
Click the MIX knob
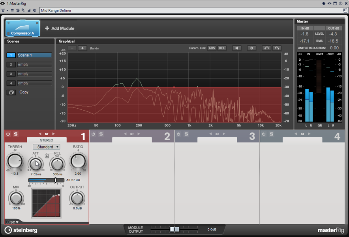(x=16, y=198)
